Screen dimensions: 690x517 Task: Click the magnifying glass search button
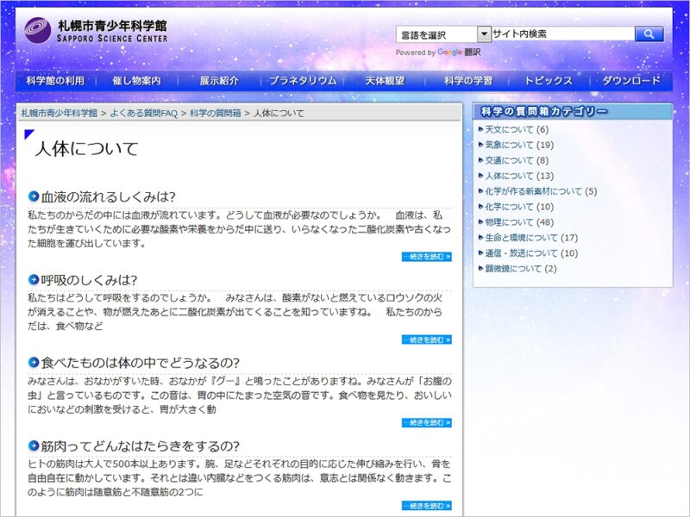(x=648, y=34)
